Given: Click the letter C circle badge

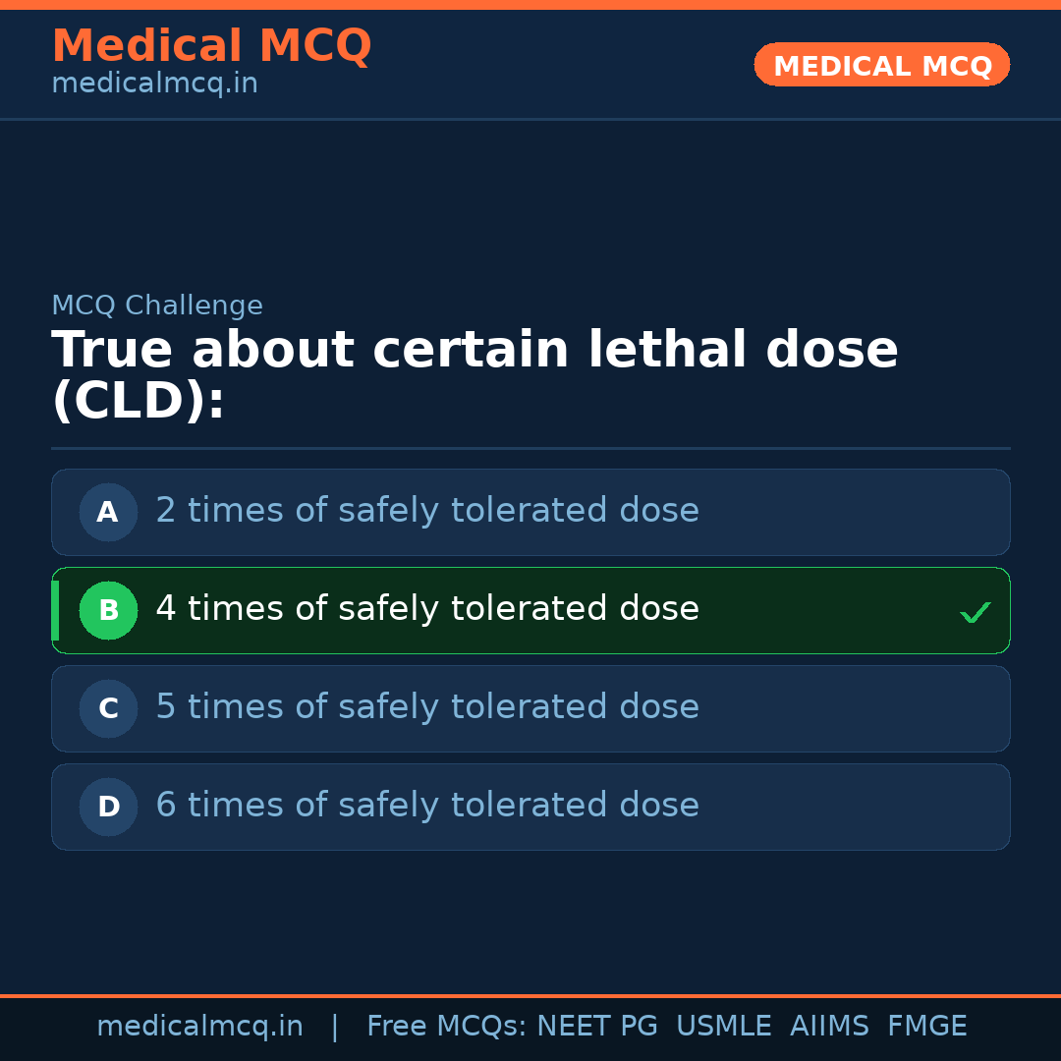Looking at the screenshot, I should pos(108,708).
